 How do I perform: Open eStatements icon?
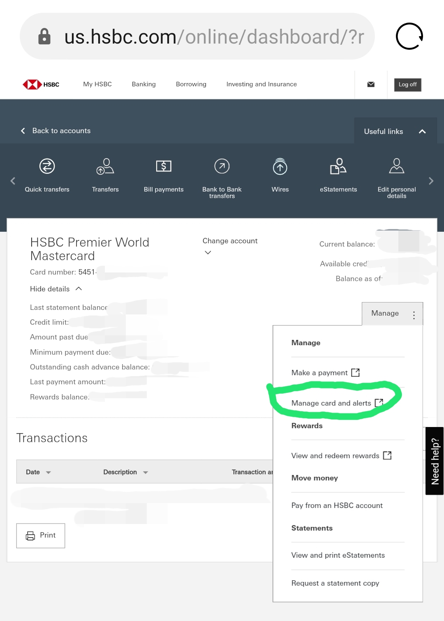338,166
